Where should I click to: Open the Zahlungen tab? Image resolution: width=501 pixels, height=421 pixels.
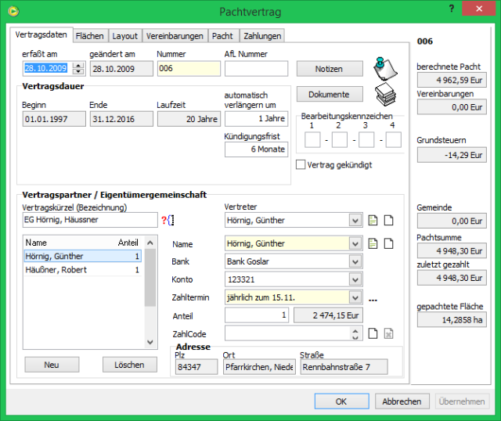[262, 36]
